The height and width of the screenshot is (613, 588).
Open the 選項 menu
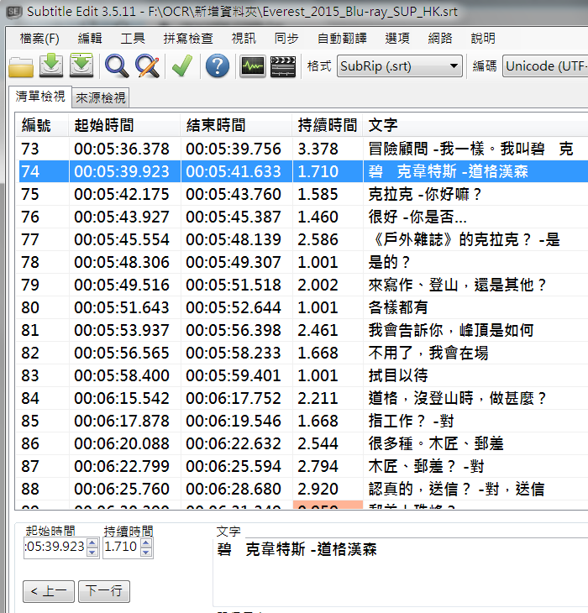(x=397, y=39)
